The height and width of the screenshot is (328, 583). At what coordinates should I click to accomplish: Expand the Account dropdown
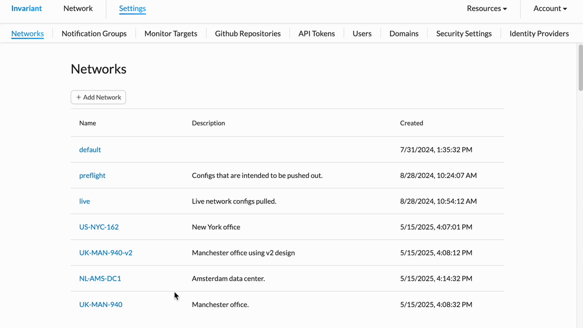(x=550, y=9)
